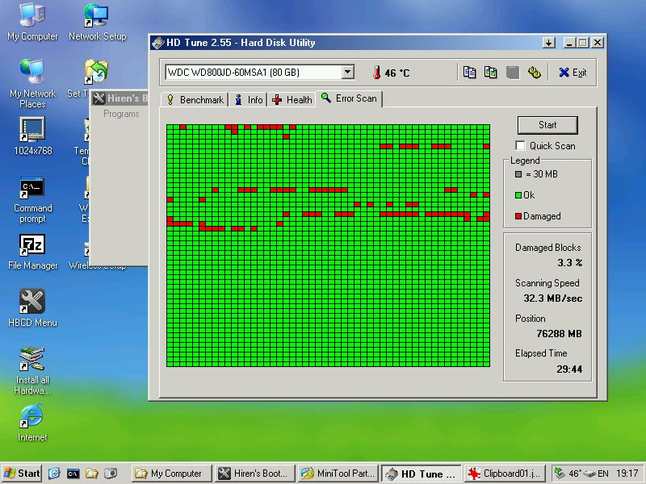
Task: Click the red Damaged legend square
Action: tap(518, 216)
